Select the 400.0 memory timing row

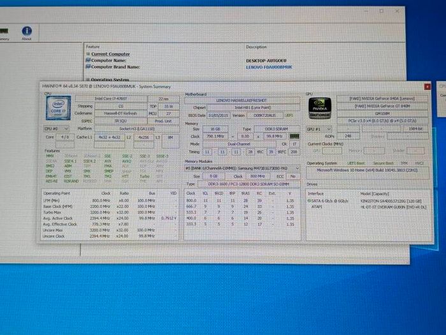pos(242,218)
